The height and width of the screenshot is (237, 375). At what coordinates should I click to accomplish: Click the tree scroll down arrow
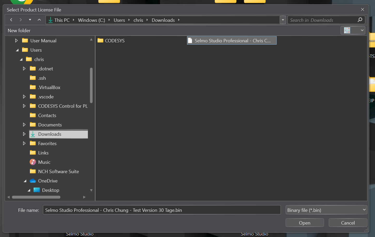pos(91,190)
